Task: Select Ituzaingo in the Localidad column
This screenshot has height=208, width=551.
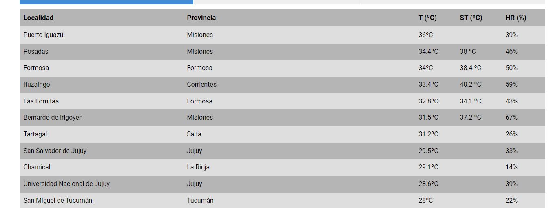Action: (x=37, y=85)
